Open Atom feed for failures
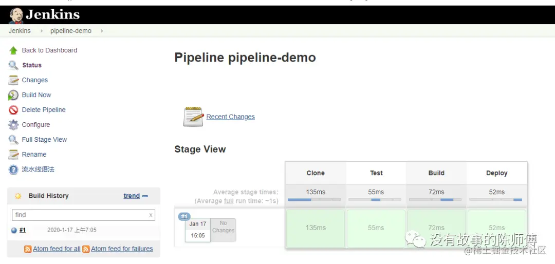This screenshot has width=555, height=264. click(122, 249)
